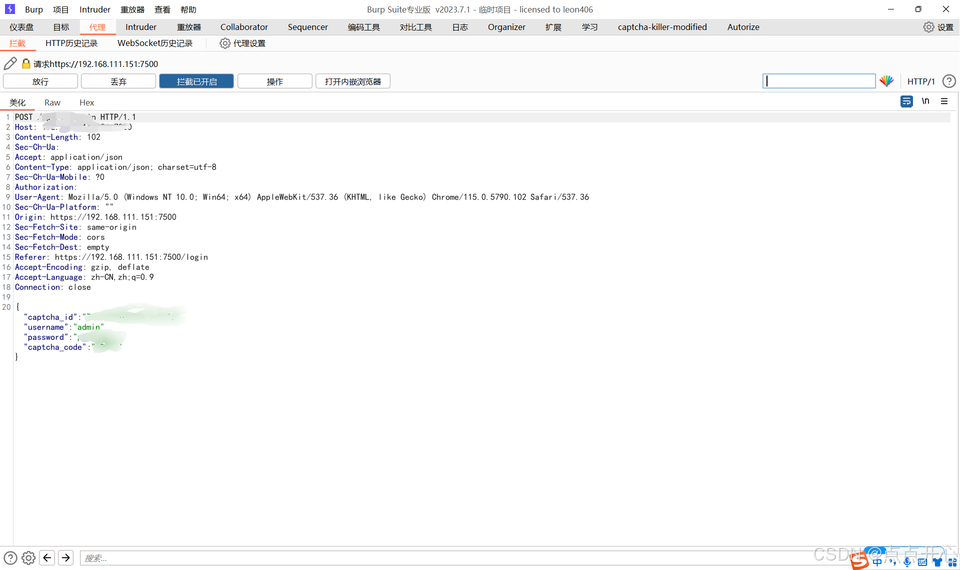Open the 查看 menu
Image resolution: width=960 pixels, height=570 pixels.
(162, 9)
